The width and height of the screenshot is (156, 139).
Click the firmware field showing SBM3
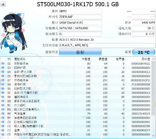point(80,11)
